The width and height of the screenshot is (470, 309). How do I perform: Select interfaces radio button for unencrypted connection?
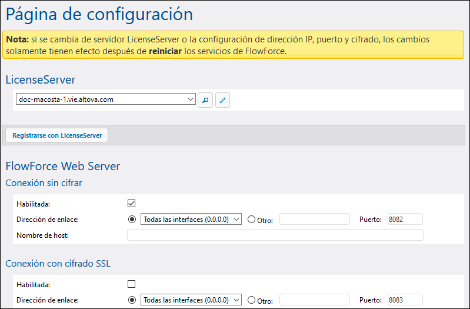coord(132,220)
